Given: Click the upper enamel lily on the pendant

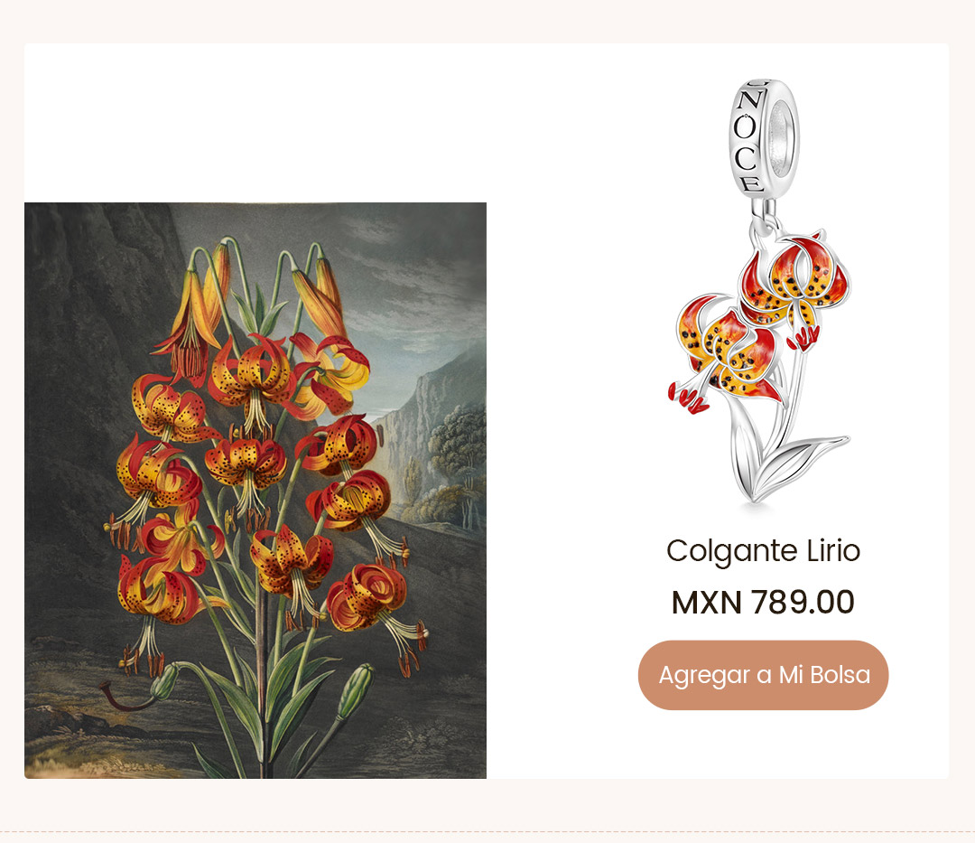Looking at the screenshot, I should pos(793,280).
